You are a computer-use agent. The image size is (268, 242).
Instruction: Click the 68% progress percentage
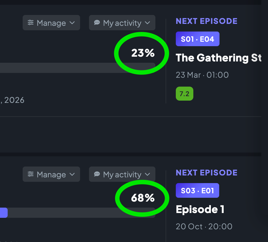(x=143, y=198)
